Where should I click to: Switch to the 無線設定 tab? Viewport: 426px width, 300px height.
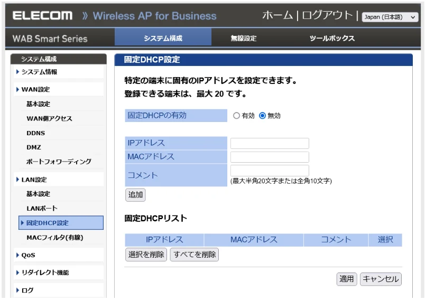point(244,38)
